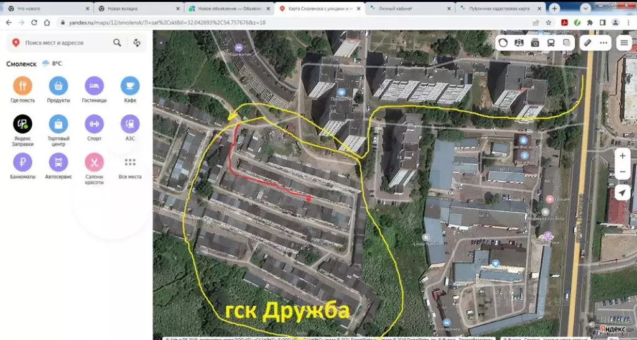Zoom out with the map minus button
The image size is (637, 340).
point(622,172)
